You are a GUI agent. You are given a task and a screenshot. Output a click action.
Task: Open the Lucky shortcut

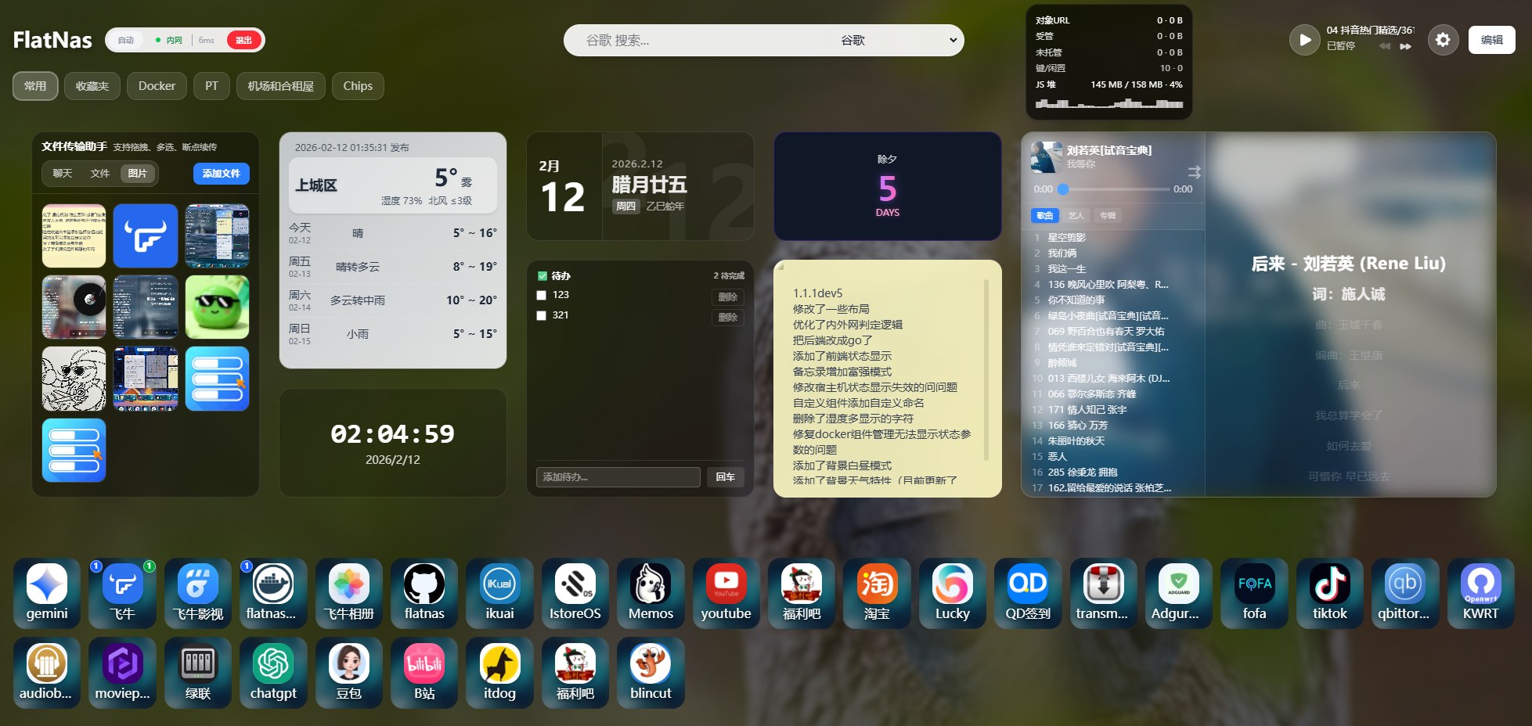(x=952, y=593)
